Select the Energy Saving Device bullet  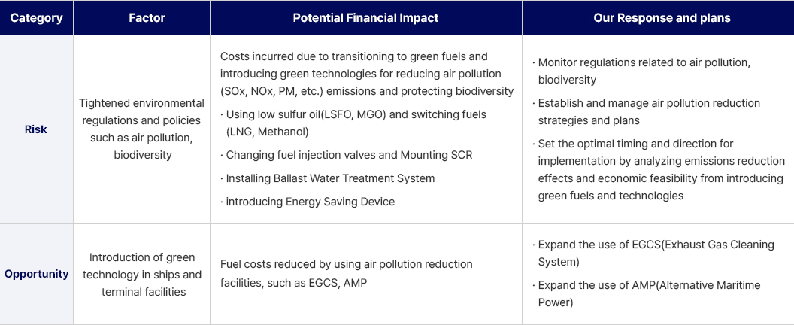[x=310, y=202]
